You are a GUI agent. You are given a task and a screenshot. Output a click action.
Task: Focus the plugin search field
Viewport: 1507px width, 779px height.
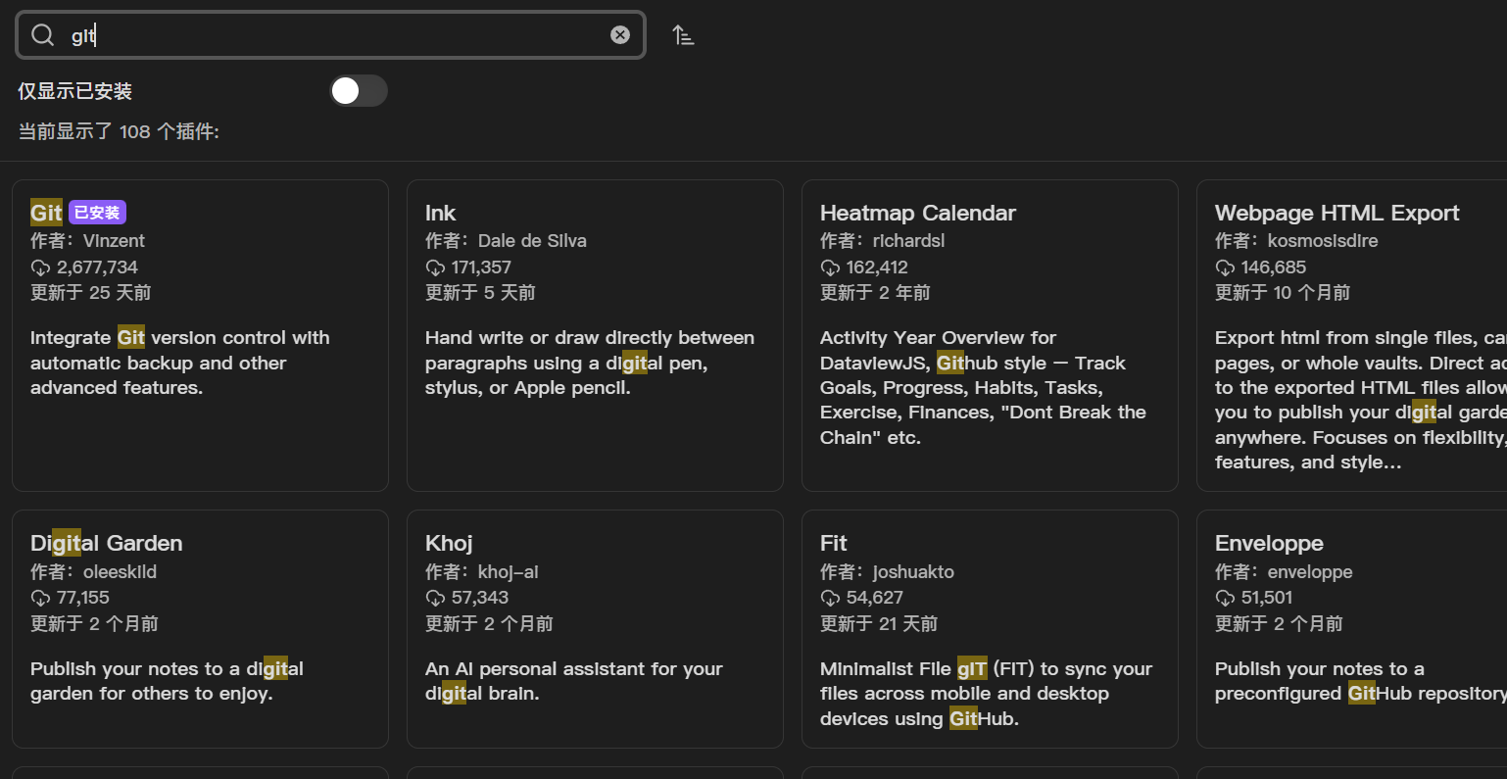[330, 35]
